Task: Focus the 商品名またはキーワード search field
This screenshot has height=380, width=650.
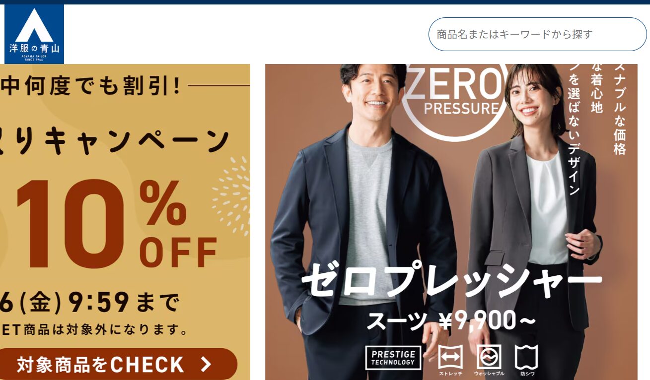Action: tap(538, 34)
